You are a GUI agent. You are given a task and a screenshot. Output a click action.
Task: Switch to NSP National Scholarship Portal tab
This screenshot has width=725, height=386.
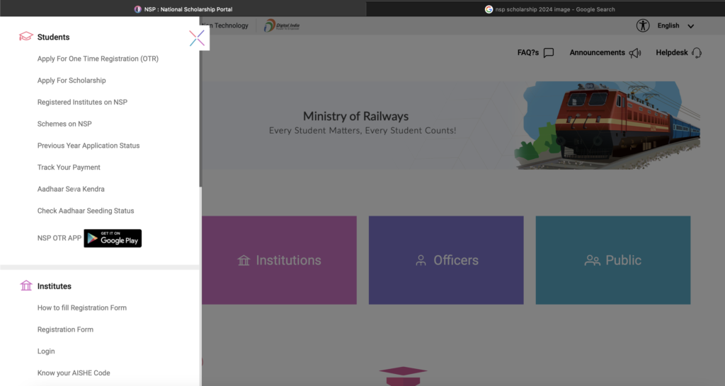pos(183,8)
